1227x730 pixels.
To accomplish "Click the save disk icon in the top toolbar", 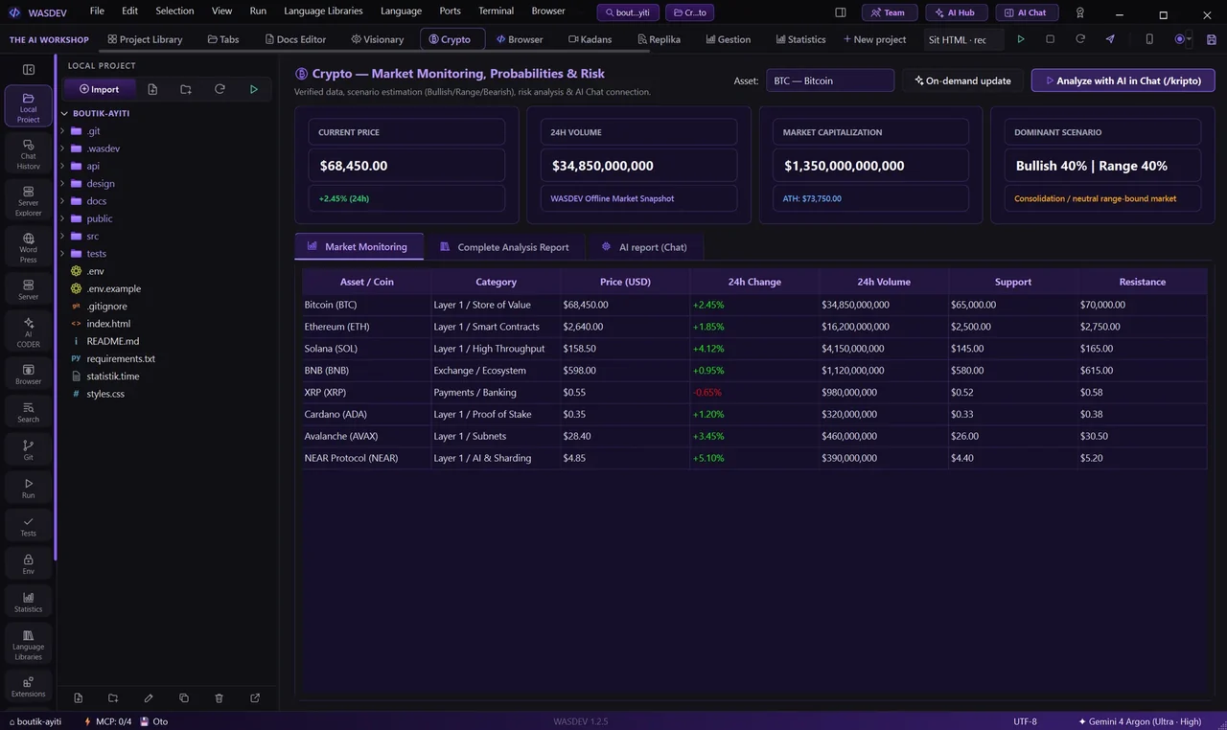I will click(1212, 39).
